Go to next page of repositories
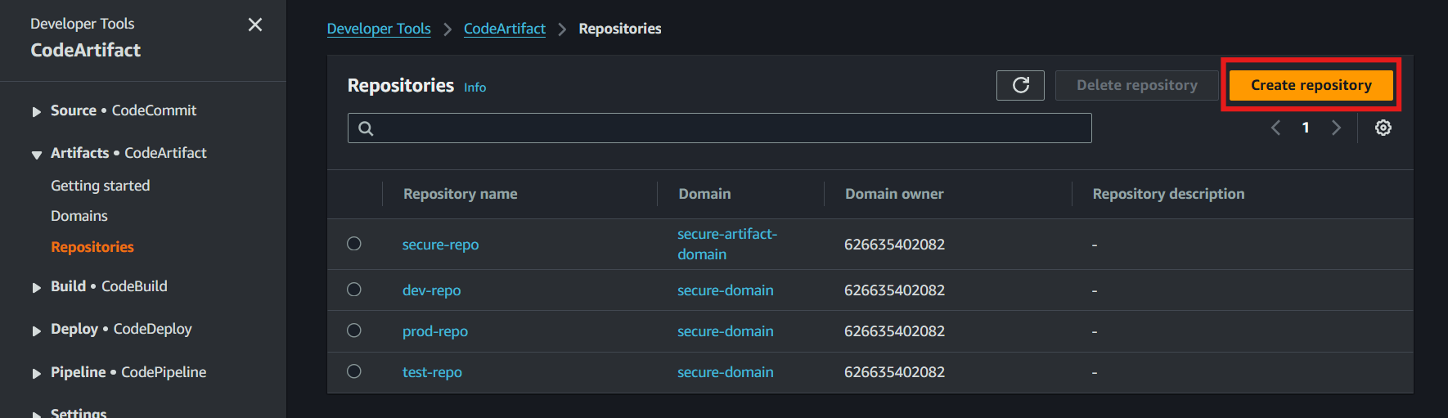 coord(1336,128)
